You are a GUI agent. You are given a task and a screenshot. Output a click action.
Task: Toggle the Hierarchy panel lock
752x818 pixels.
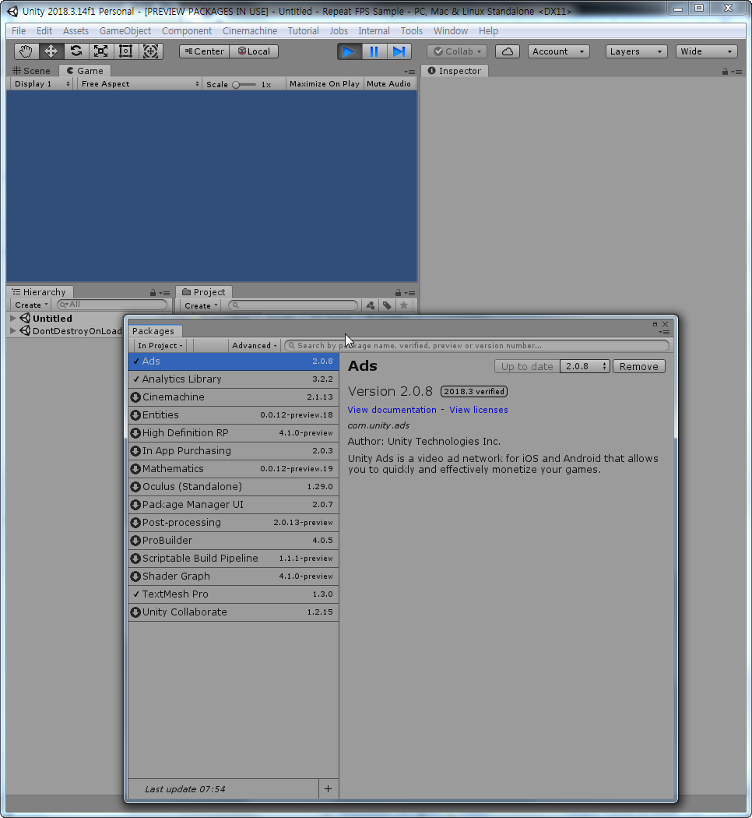tap(153, 293)
